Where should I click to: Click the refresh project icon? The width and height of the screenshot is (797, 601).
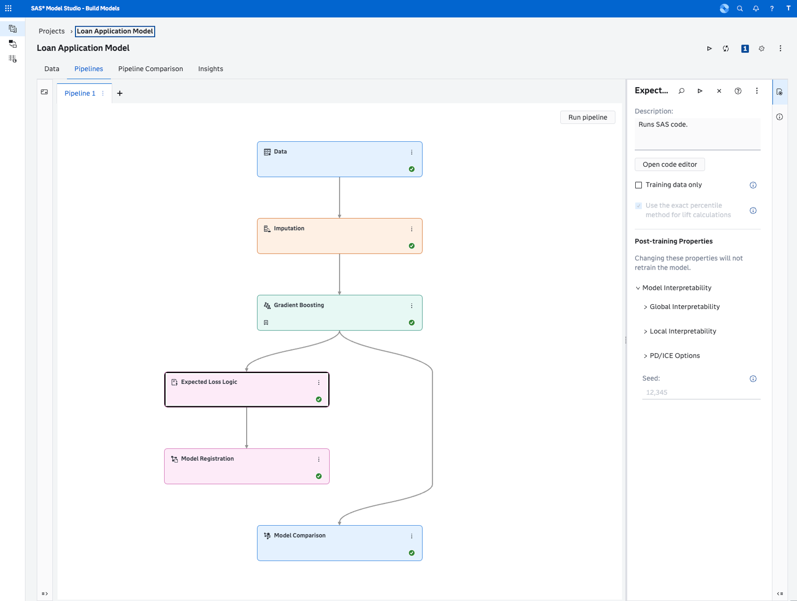pyautogui.click(x=726, y=48)
